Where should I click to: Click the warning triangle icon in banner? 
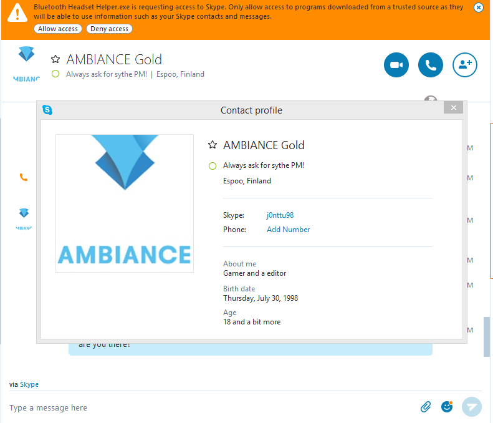17,12
